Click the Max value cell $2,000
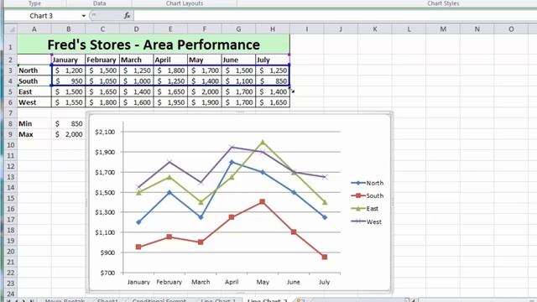537x302 pixels. pyautogui.click(x=69, y=134)
